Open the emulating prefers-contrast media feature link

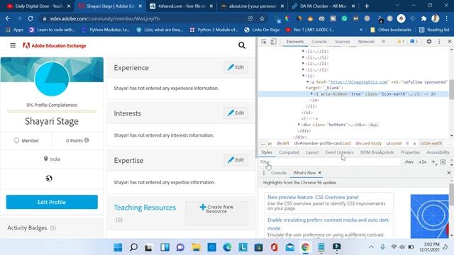[328, 224]
